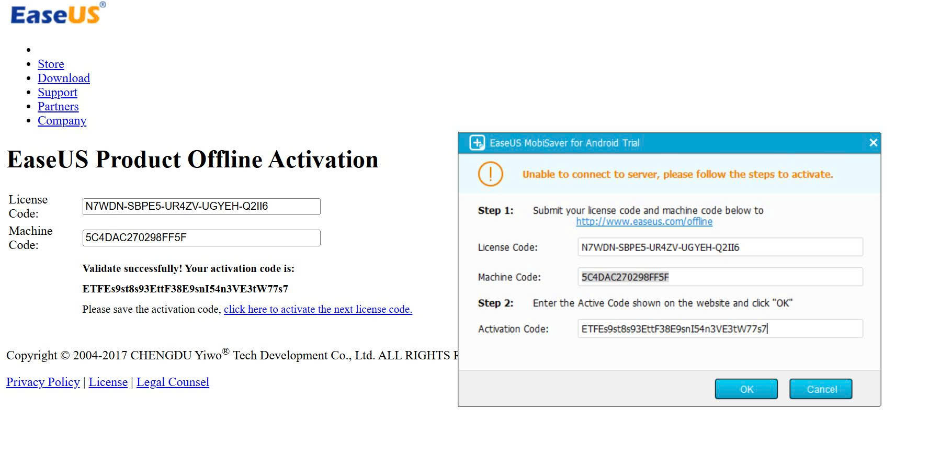Select the ETFEs9st8s93EttF38E9snI54n3VE3tW77s7 code on the web page
This screenshot has width=929, height=476.
(185, 289)
